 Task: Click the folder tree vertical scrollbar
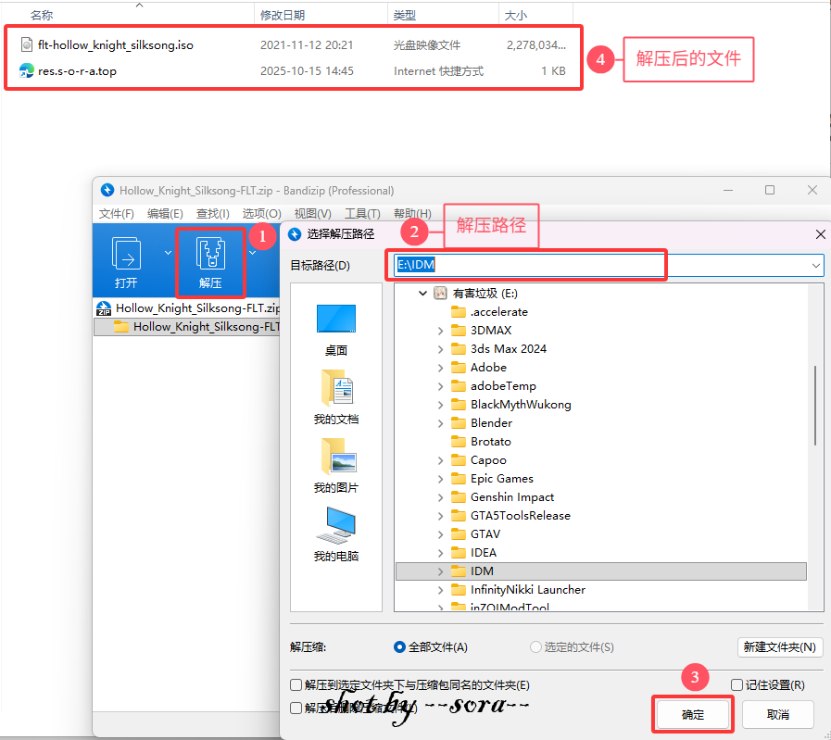[x=815, y=404]
